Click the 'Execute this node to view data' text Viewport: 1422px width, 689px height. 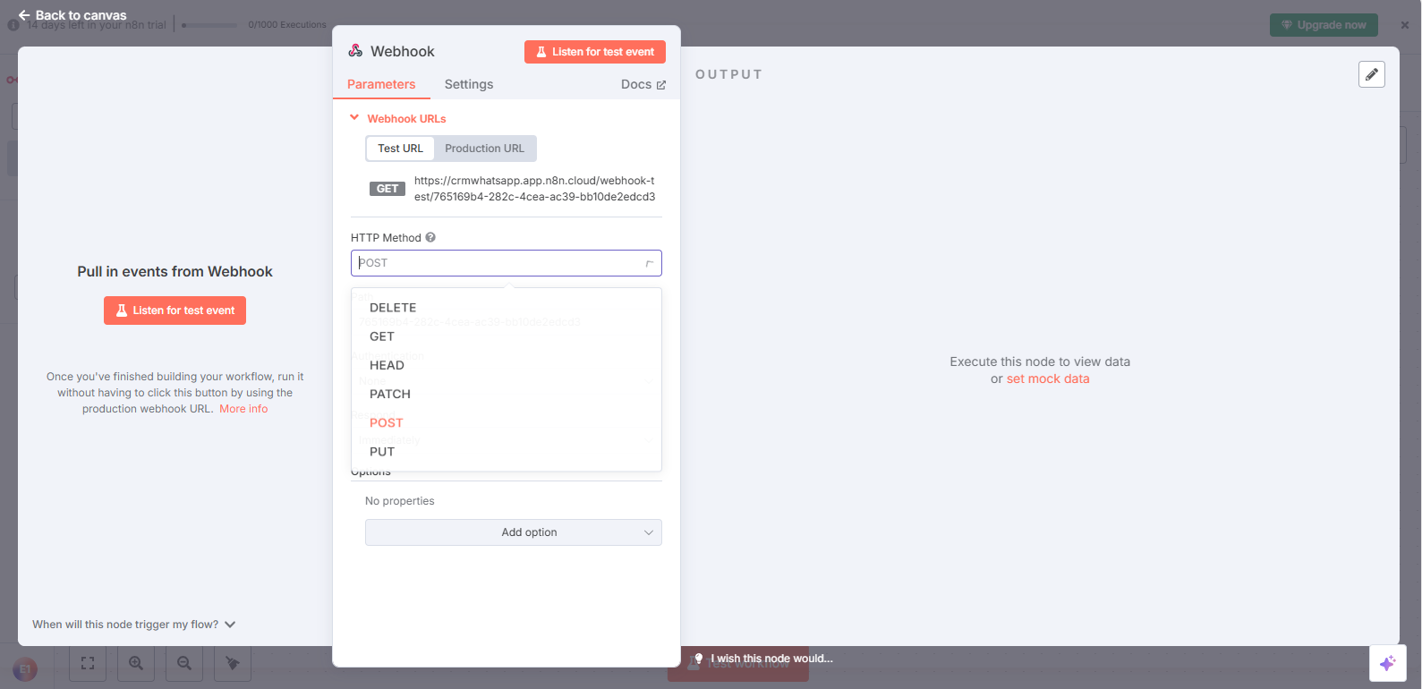tap(1040, 362)
